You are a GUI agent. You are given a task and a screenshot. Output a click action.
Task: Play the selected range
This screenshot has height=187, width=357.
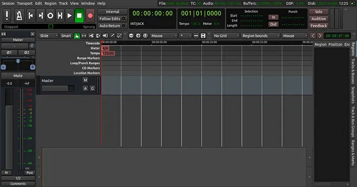tap(60, 16)
